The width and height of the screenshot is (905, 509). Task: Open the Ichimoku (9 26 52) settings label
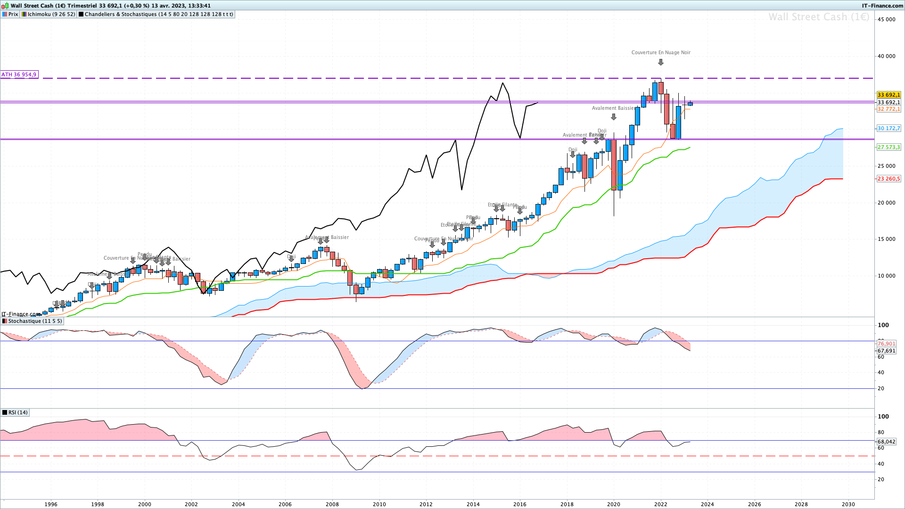click(x=51, y=14)
